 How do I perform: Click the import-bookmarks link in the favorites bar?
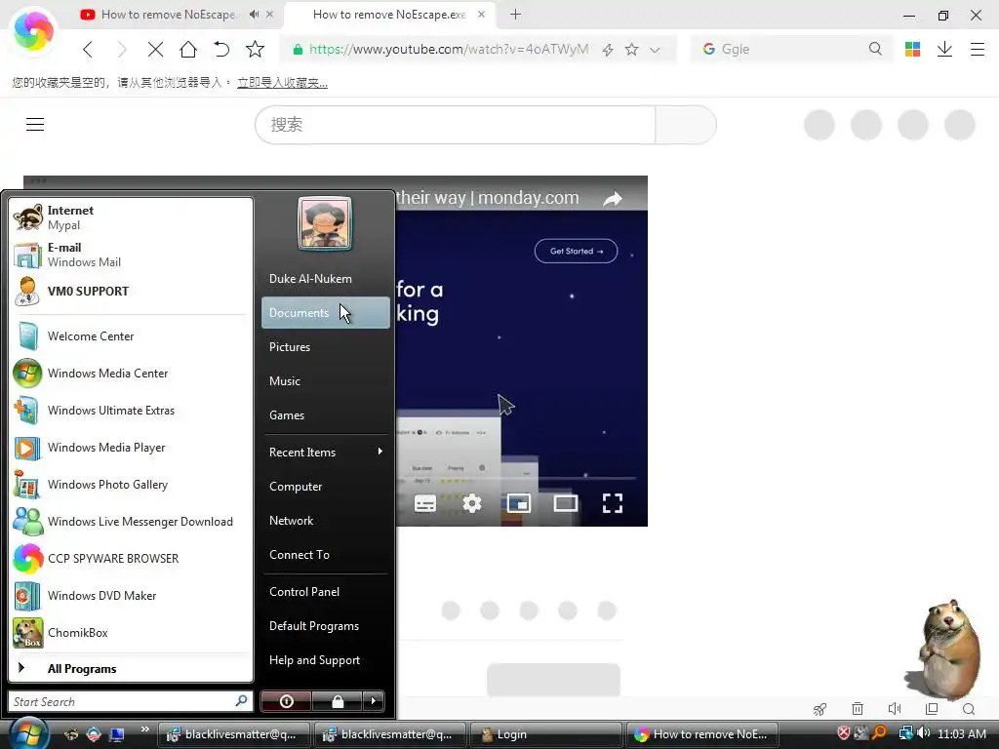tap(282, 83)
